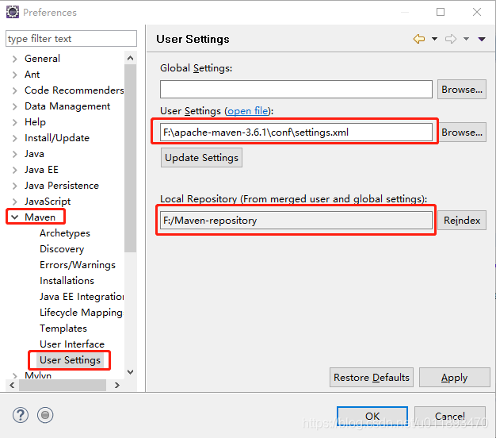Click the Cancel button
Image resolution: width=496 pixels, height=438 pixels.
coord(450,416)
